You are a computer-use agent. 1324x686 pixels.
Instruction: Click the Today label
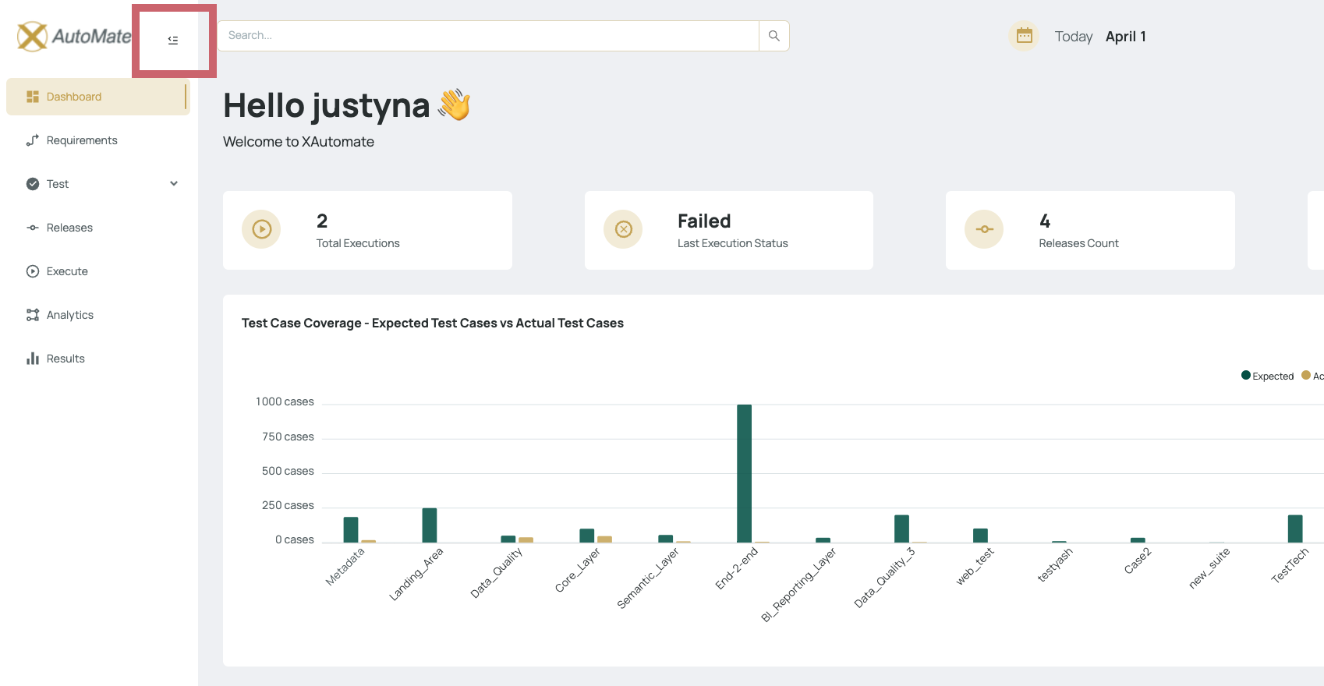1074,37
